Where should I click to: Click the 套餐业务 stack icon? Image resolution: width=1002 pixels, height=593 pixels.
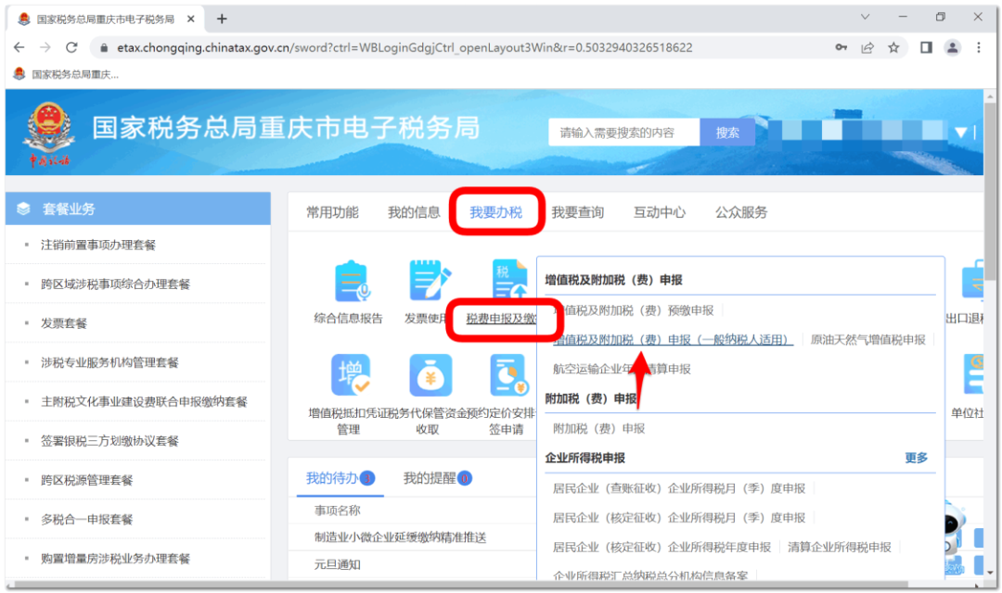click(x=23, y=208)
